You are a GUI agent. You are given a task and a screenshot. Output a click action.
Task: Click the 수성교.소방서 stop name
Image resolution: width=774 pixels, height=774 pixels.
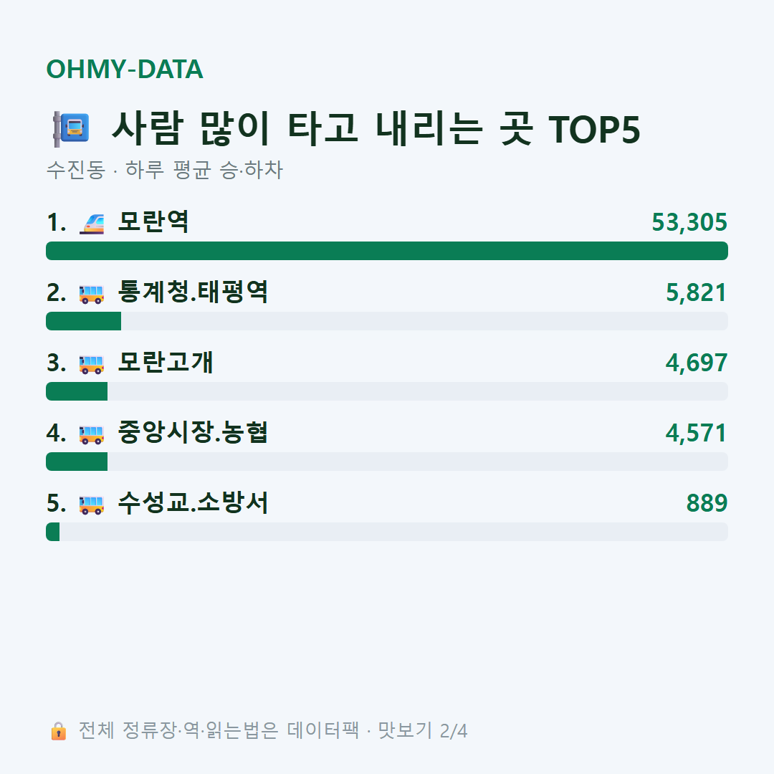tap(193, 502)
